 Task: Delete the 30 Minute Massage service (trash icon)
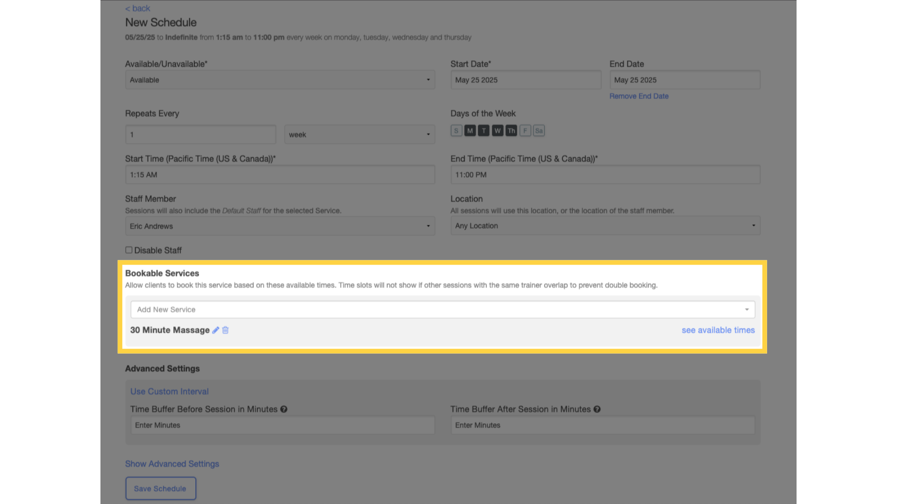coord(225,330)
